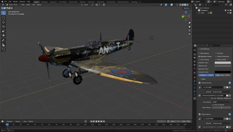Hide Collection in viewport via eye icon
This screenshot has width=233, height=132.
(x=228, y=11)
